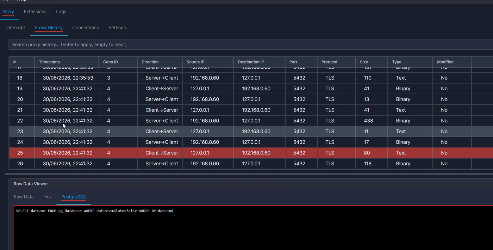The width and height of the screenshot is (493, 250).
Task: Sort by the Timestamp column header
Action: point(67,62)
